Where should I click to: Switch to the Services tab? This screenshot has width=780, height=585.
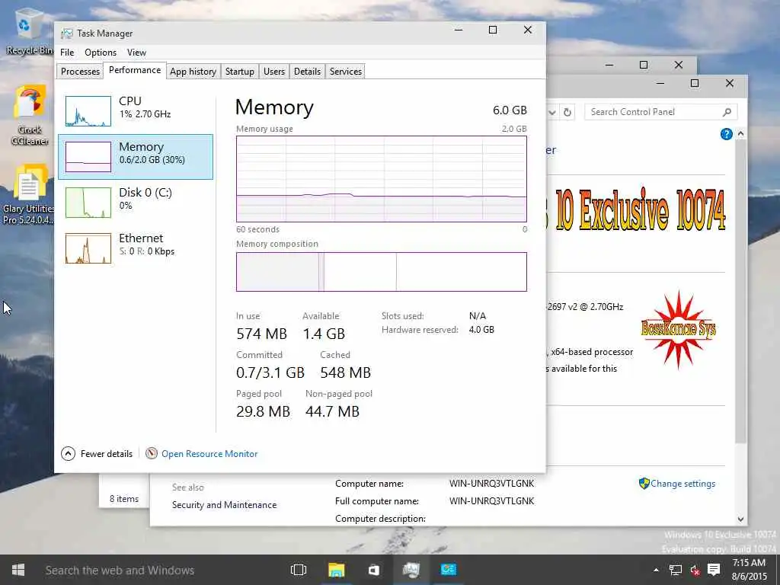click(x=346, y=72)
